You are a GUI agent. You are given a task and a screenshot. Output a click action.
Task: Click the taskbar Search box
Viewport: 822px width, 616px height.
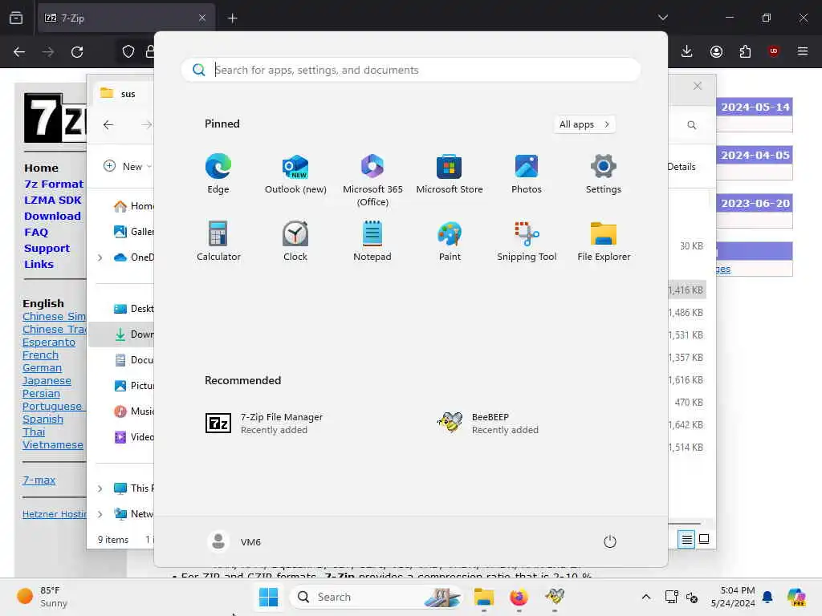click(375, 597)
